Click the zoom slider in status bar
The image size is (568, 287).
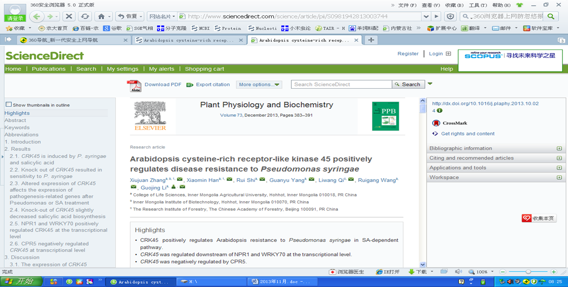pos(528,272)
